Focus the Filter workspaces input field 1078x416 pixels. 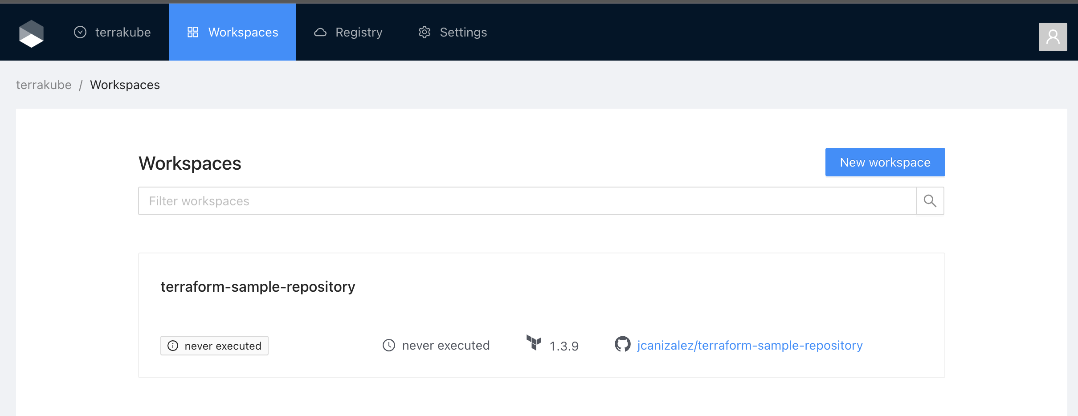click(527, 201)
